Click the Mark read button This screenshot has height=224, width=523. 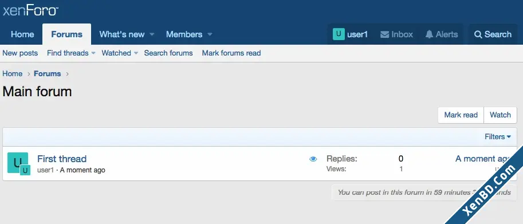(461, 115)
